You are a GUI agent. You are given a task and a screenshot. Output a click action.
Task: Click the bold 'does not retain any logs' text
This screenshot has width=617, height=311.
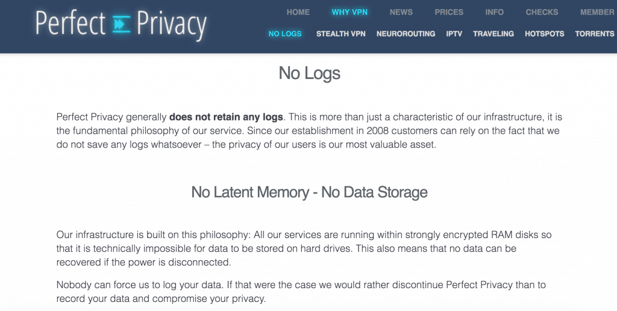coord(226,117)
